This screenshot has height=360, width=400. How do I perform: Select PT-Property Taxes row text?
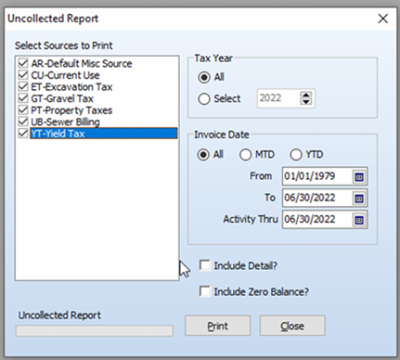coord(71,110)
